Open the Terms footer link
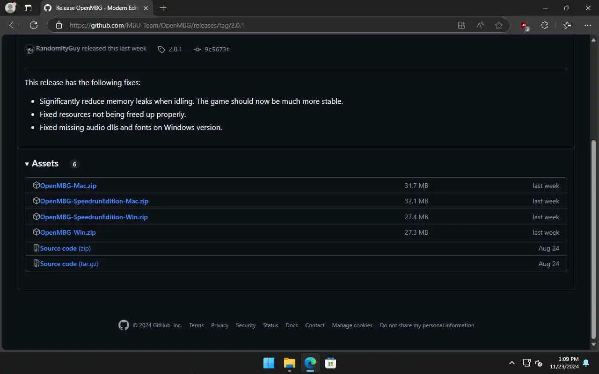599x374 pixels. pos(197,325)
